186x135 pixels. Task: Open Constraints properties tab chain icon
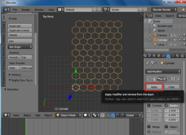(x=163, y=56)
